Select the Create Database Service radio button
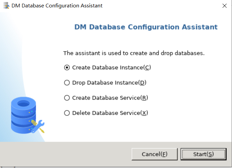This screenshot has height=168, width=232. (x=67, y=98)
